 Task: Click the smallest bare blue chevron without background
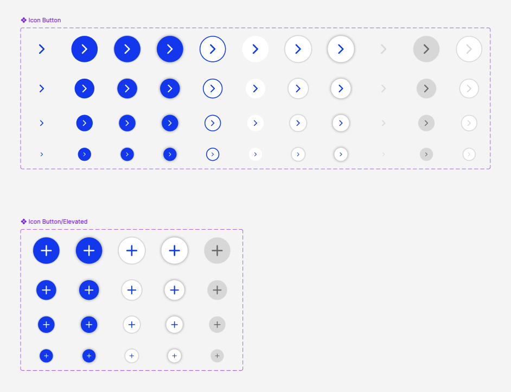pos(42,154)
